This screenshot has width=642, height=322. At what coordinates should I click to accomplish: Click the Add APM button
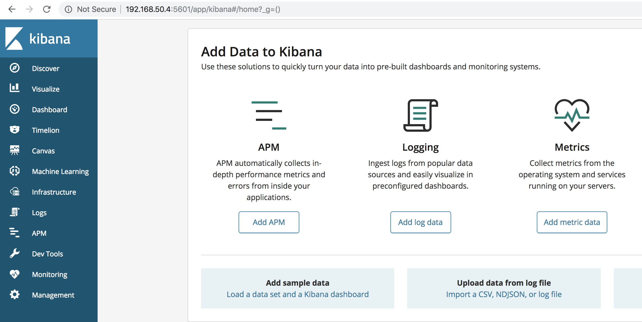pyautogui.click(x=269, y=222)
